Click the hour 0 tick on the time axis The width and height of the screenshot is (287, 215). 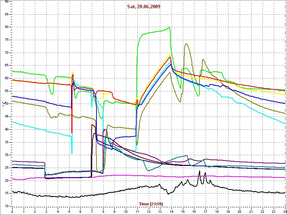[x=12, y=211]
